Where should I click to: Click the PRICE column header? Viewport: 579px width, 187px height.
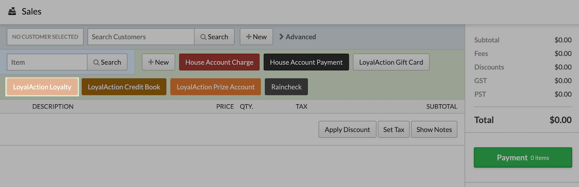[225, 106]
